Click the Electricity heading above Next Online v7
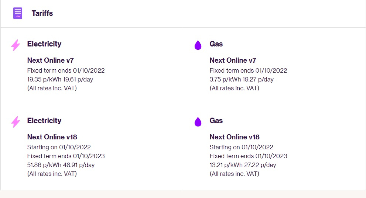This screenshot has height=198, width=366. coord(44,44)
